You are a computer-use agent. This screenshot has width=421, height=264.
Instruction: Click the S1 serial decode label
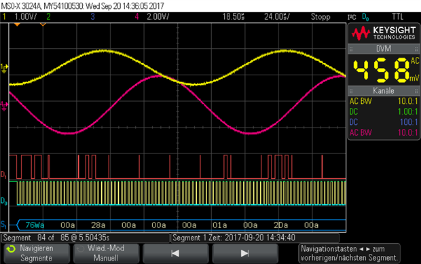point(4,225)
